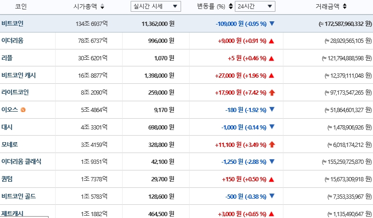Sort by 변동률 arrows
Viewport: 373px width, 218px height.
(x=231, y=7)
